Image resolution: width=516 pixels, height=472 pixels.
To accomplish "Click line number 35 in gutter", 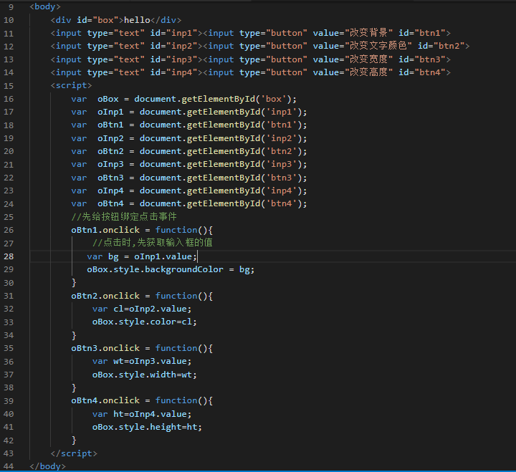I will pyautogui.click(x=9, y=348).
